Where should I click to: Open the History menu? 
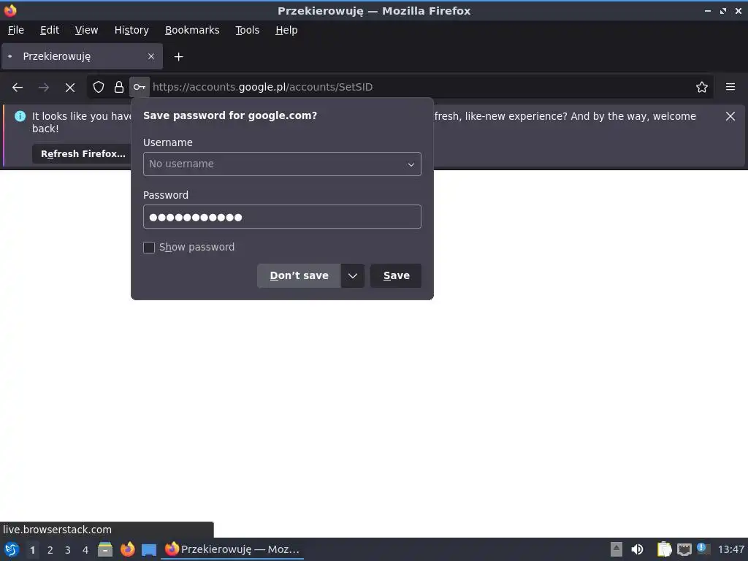click(x=131, y=30)
